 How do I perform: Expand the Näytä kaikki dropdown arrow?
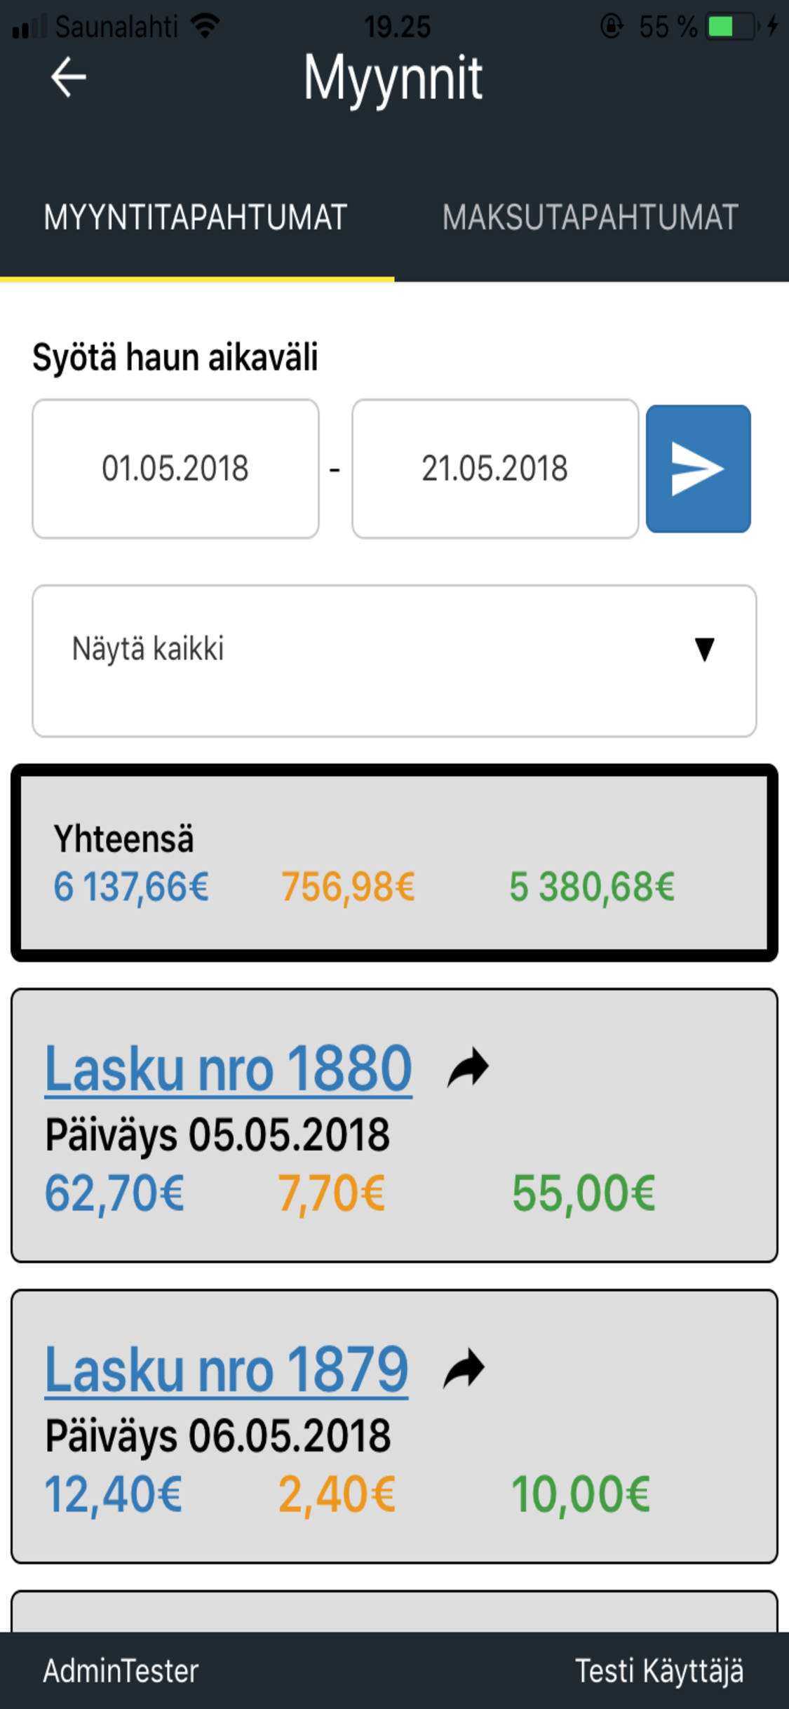tap(704, 649)
